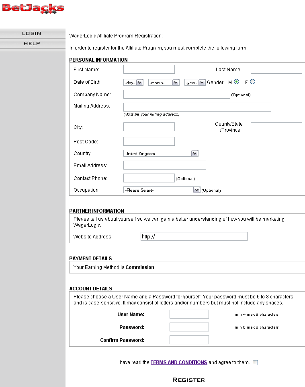Screen dimensions: 305x387
Task: Tick the agree to terms checkbox
Action: point(256,362)
